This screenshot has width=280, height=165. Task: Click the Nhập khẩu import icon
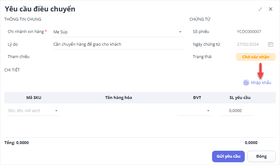click(246, 82)
